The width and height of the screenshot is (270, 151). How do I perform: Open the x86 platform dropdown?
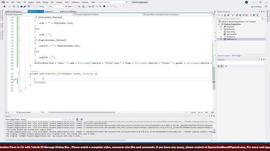(x=56, y=7)
